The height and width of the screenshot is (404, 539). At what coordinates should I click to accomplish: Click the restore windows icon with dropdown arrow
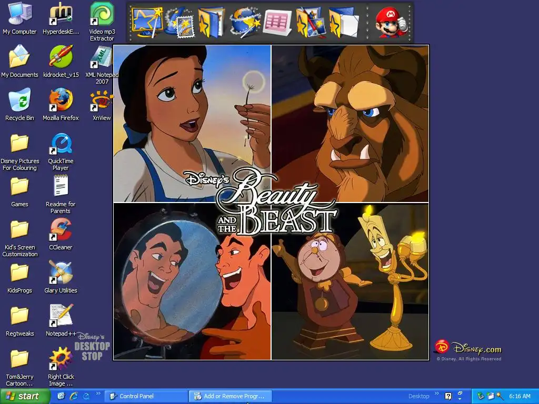(460, 396)
